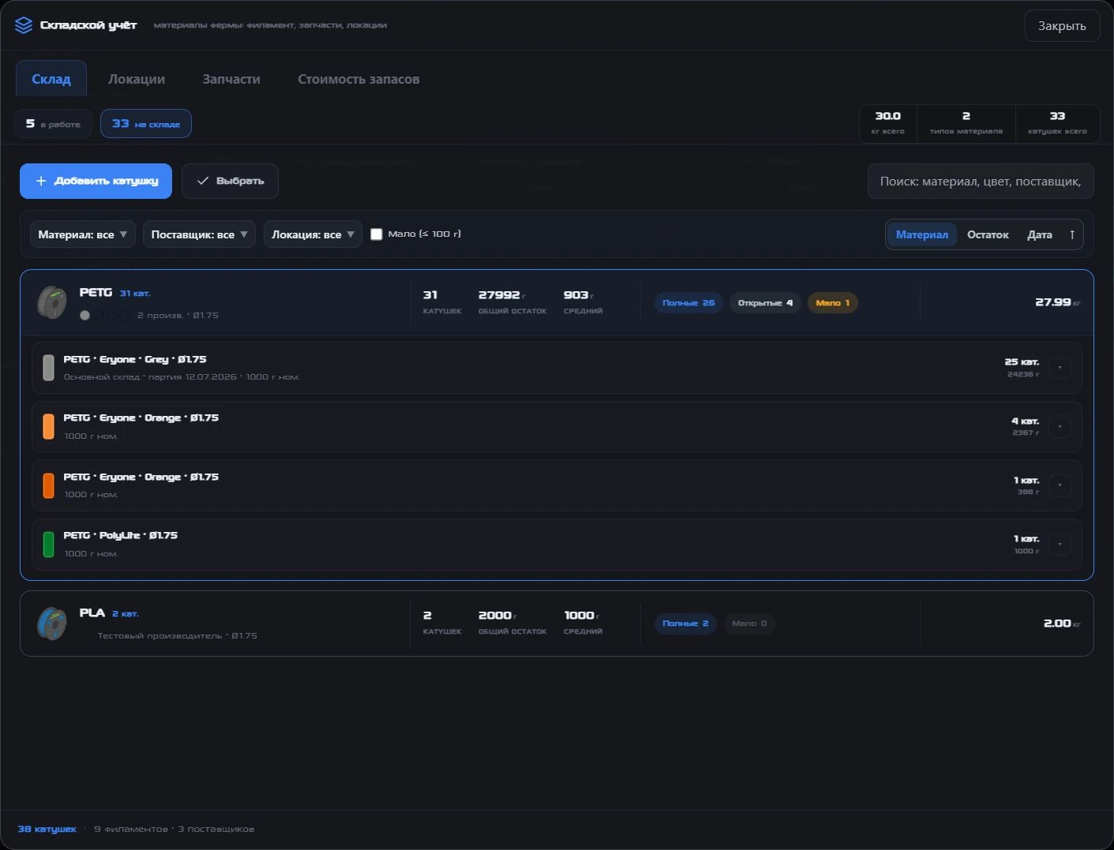Click the 38 катушек footer text
This screenshot has height=850, width=1114.
pyautogui.click(x=47, y=829)
